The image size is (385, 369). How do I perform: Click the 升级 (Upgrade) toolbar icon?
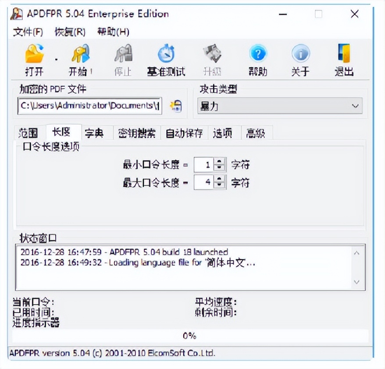212,53
